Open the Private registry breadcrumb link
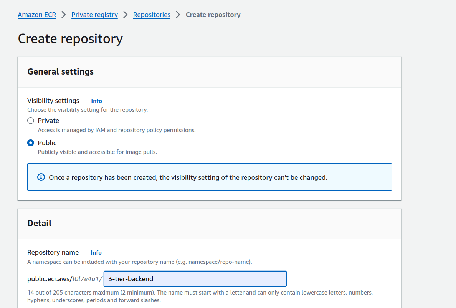This screenshot has width=456, height=308. (94, 15)
